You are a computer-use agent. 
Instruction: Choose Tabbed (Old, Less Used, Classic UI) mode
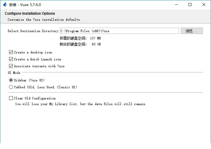[x=11, y=87]
